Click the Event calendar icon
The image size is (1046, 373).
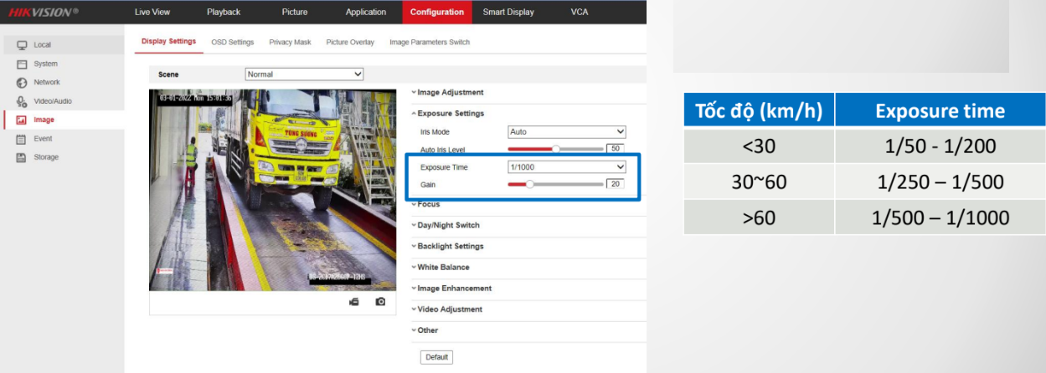click(x=23, y=139)
